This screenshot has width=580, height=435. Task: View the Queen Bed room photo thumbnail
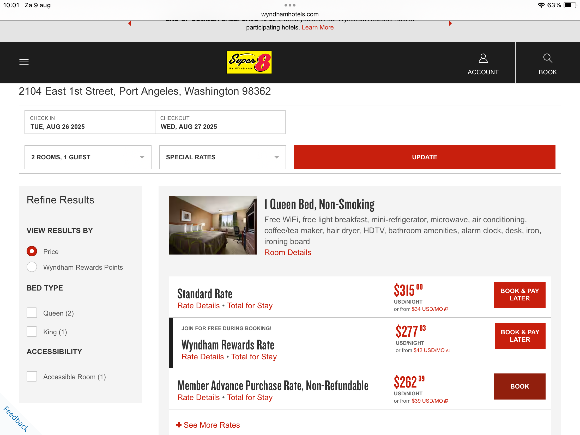213,225
